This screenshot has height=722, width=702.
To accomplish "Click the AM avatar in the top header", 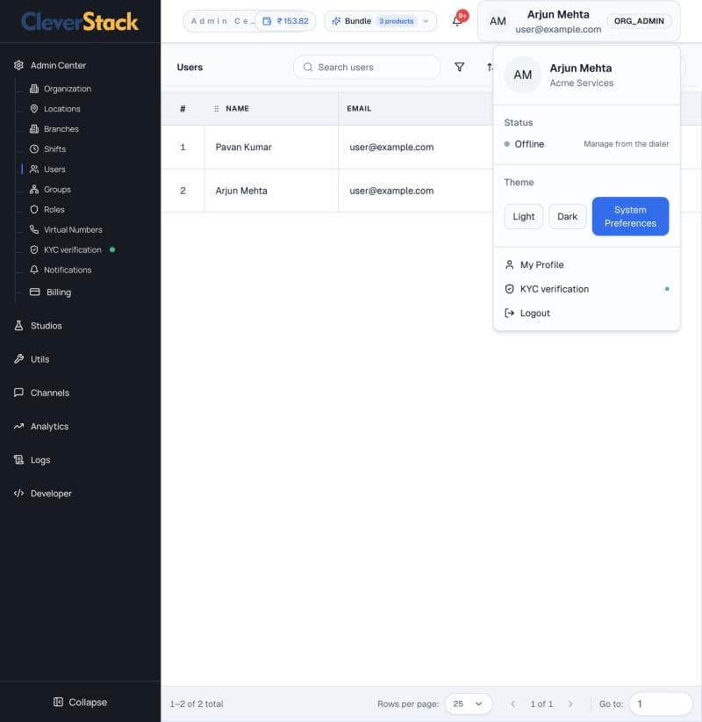I will [x=498, y=21].
